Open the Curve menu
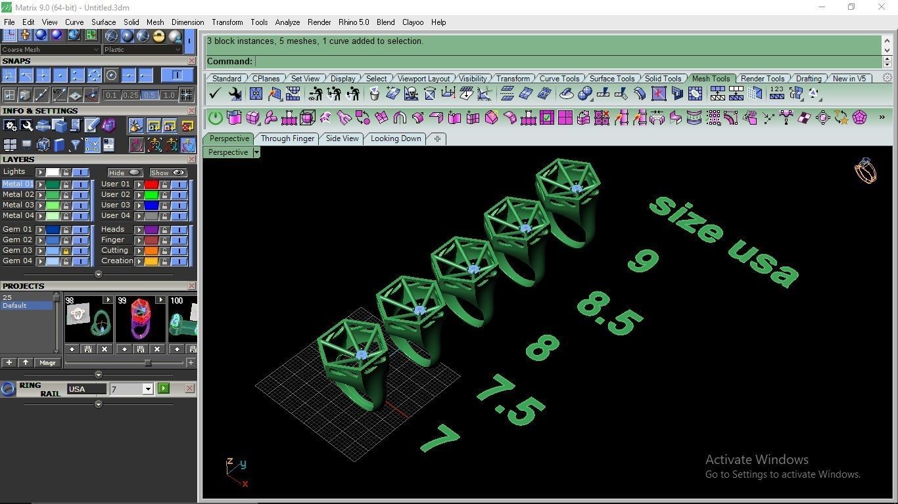898x504 pixels. pos(74,22)
